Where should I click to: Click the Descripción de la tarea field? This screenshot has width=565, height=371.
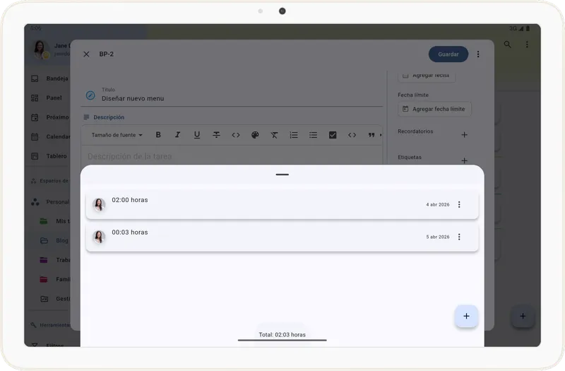click(x=232, y=156)
